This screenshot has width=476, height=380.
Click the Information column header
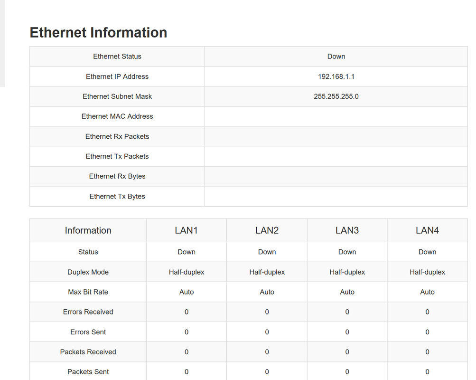point(88,230)
